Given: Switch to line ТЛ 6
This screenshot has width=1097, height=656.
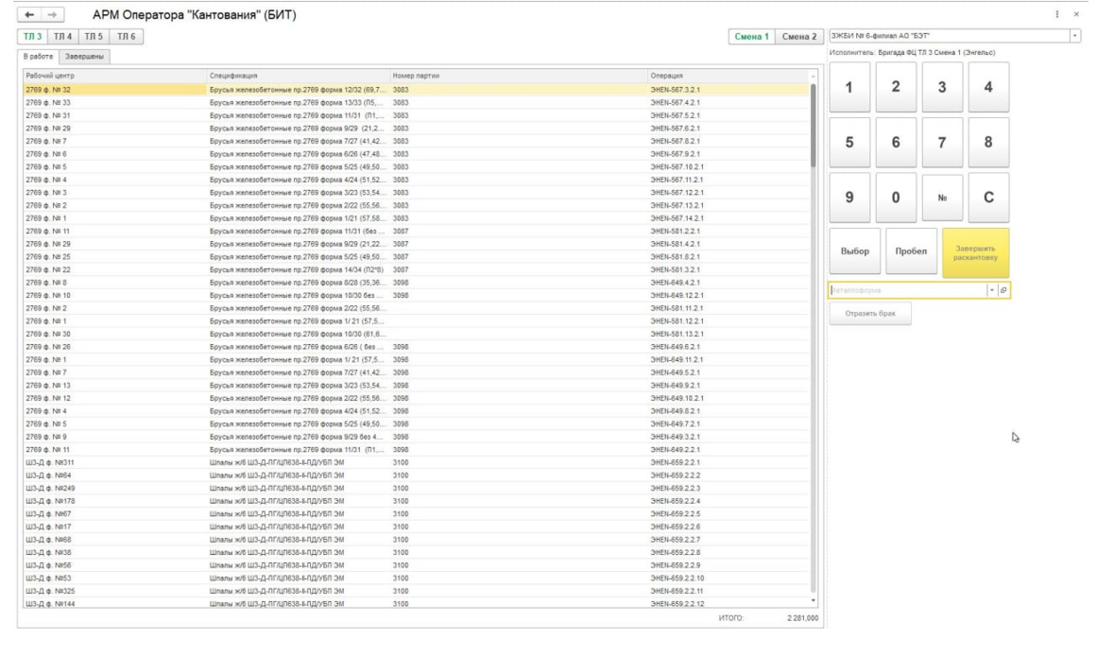Looking at the screenshot, I should (127, 37).
